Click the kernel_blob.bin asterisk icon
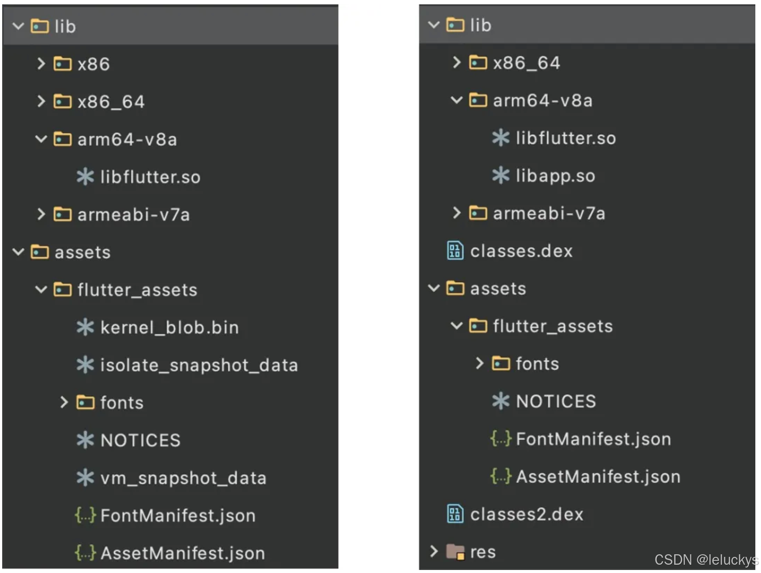This screenshot has height=573, width=761. pos(86,327)
